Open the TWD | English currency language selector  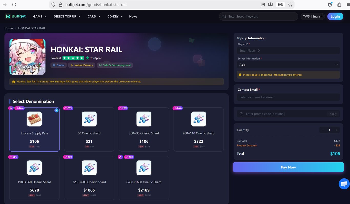[313, 16]
